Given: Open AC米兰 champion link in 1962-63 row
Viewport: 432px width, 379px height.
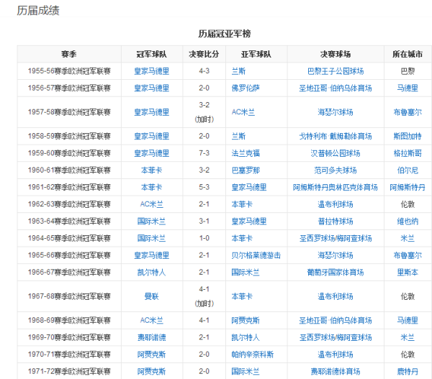Looking at the screenshot, I should coord(151,204).
